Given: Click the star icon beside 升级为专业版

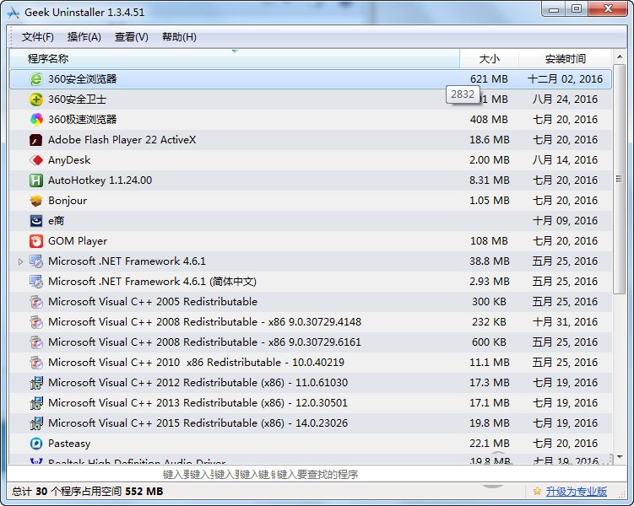Looking at the screenshot, I should [x=537, y=491].
